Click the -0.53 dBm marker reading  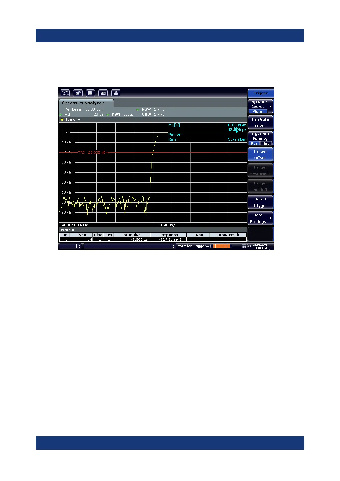236,125
